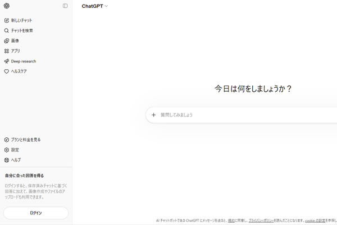Open the 規約 terms link in the footer
This screenshot has height=225, width=337.
click(231, 220)
